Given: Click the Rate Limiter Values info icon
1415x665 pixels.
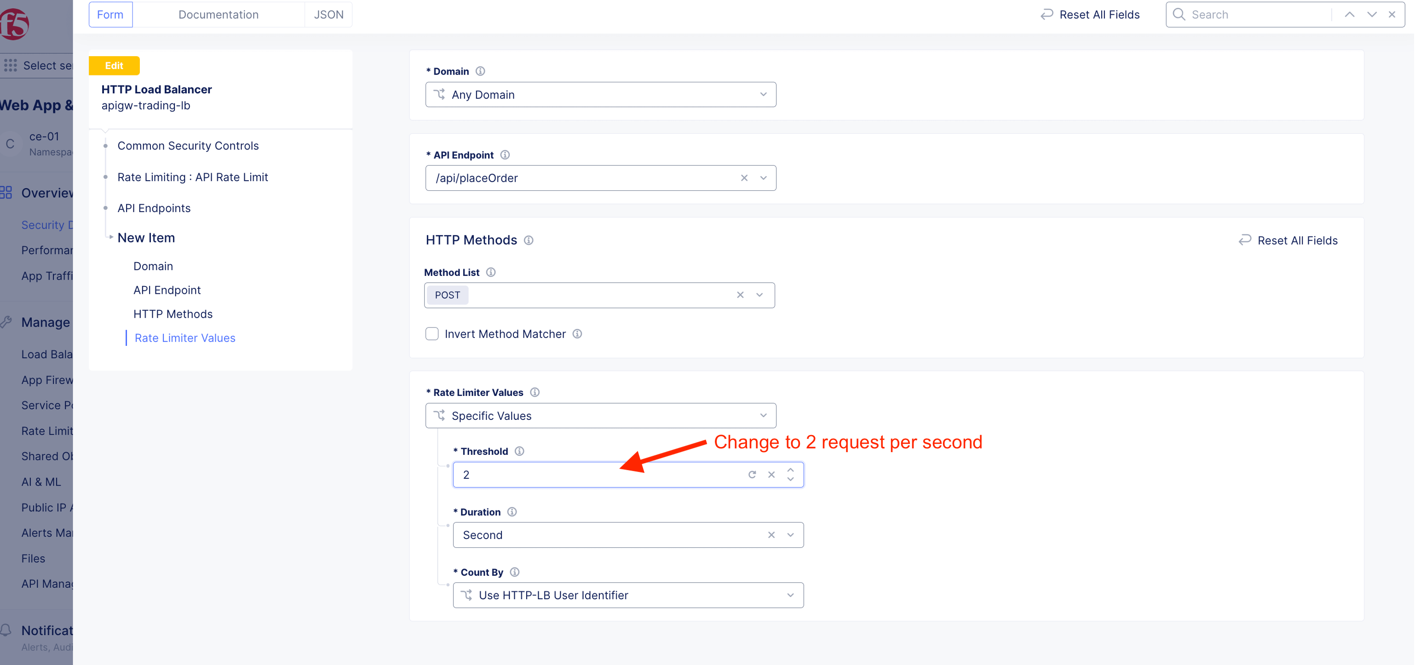Looking at the screenshot, I should [535, 392].
